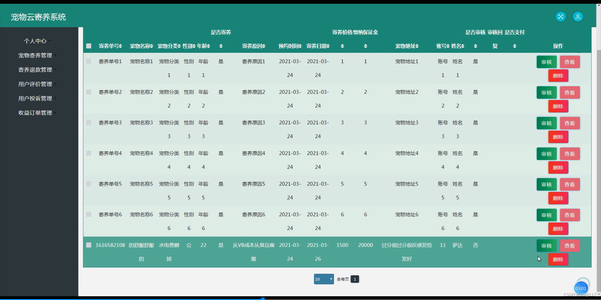Click 删除 button for 寄养单号3

point(558,137)
